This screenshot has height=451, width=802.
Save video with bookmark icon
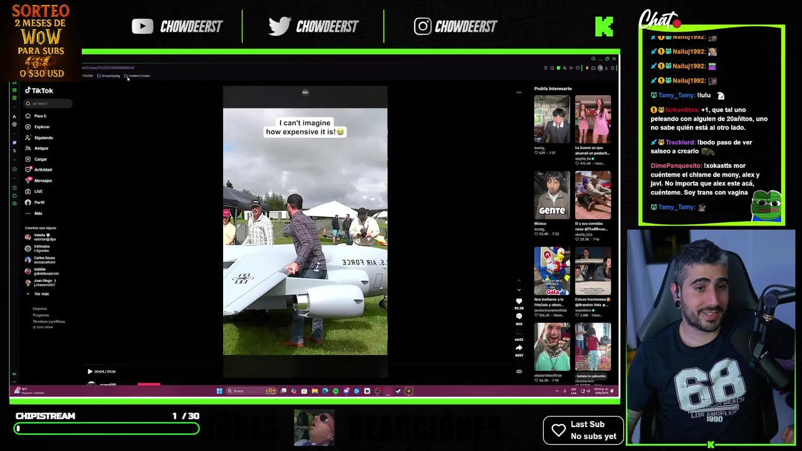pyautogui.click(x=519, y=333)
